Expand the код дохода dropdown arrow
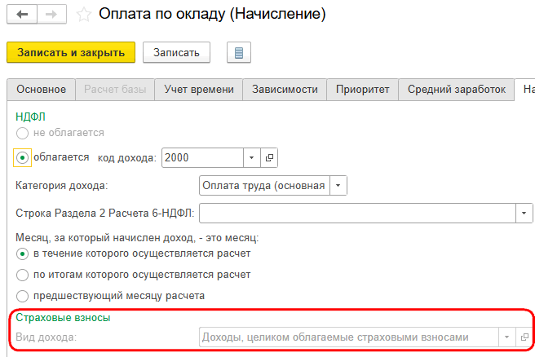The height and width of the screenshot is (357, 535). coord(252,157)
